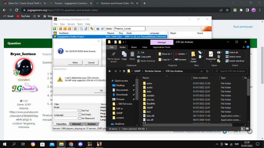The width and height of the screenshot is (264, 148).
Task: Click Select all in Explorer ribbon
Action: pyautogui.click(x=232, y=52)
